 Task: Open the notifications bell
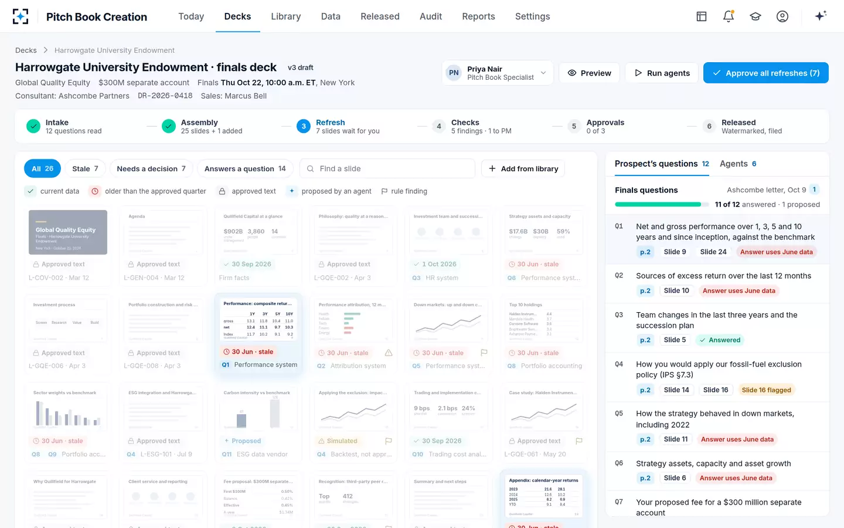pos(729,16)
